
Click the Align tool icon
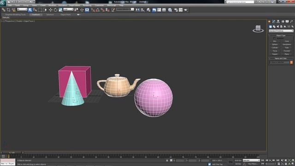tap(143, 10)
